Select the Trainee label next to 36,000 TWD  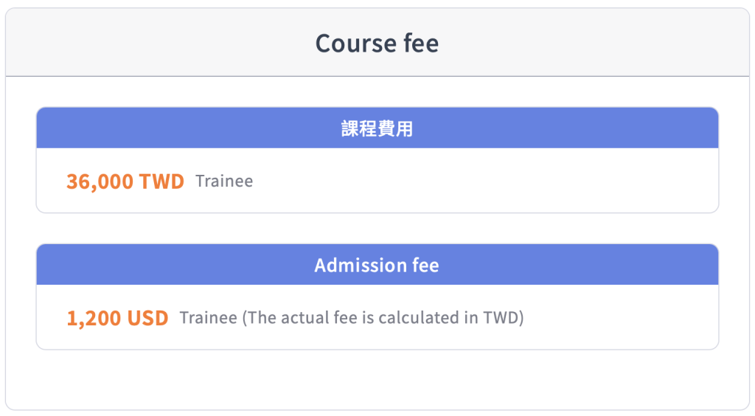tap(224, 181)
